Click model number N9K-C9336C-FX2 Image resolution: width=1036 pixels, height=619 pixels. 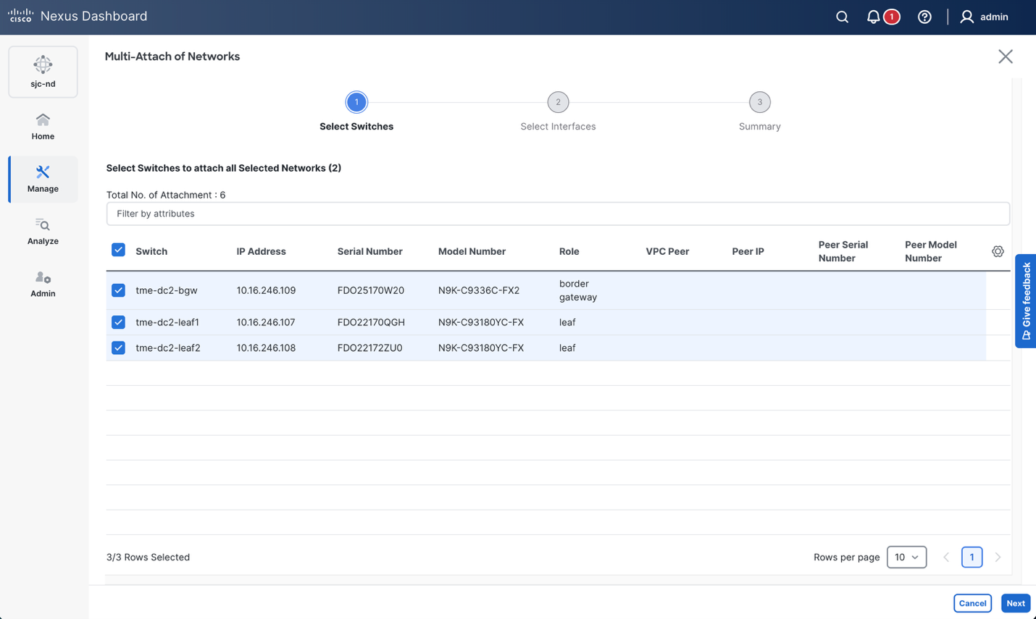tap(479, 290)
